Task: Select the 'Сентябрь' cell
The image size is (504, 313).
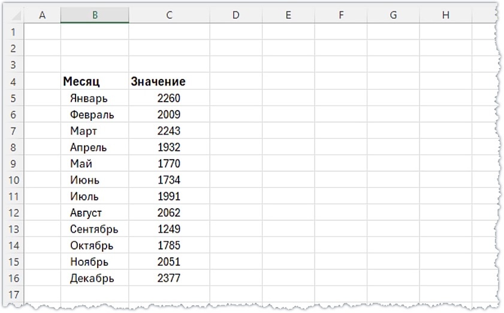Action: pos(95,229)
